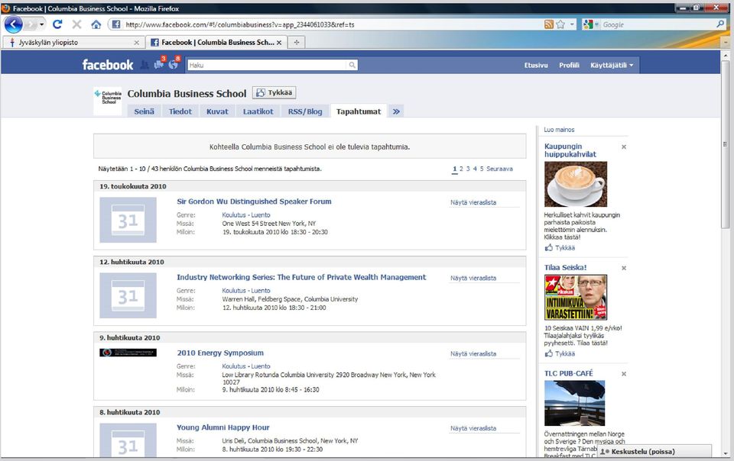Viewport: 734px width, 461px height.
Task: Open the Kaupungin huippukahvilat ad title
Action: (x=570, y=150)
